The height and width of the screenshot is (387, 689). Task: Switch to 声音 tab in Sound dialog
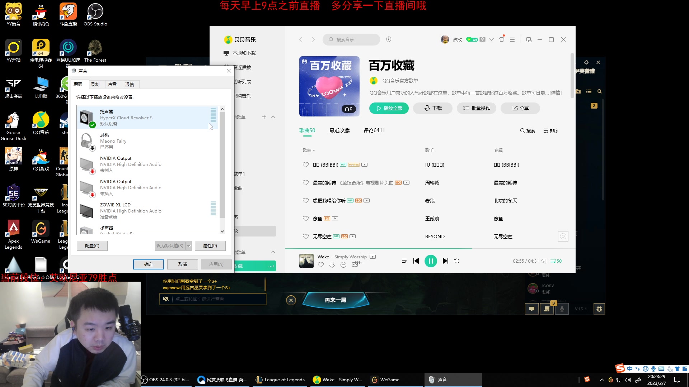(112, 84)
